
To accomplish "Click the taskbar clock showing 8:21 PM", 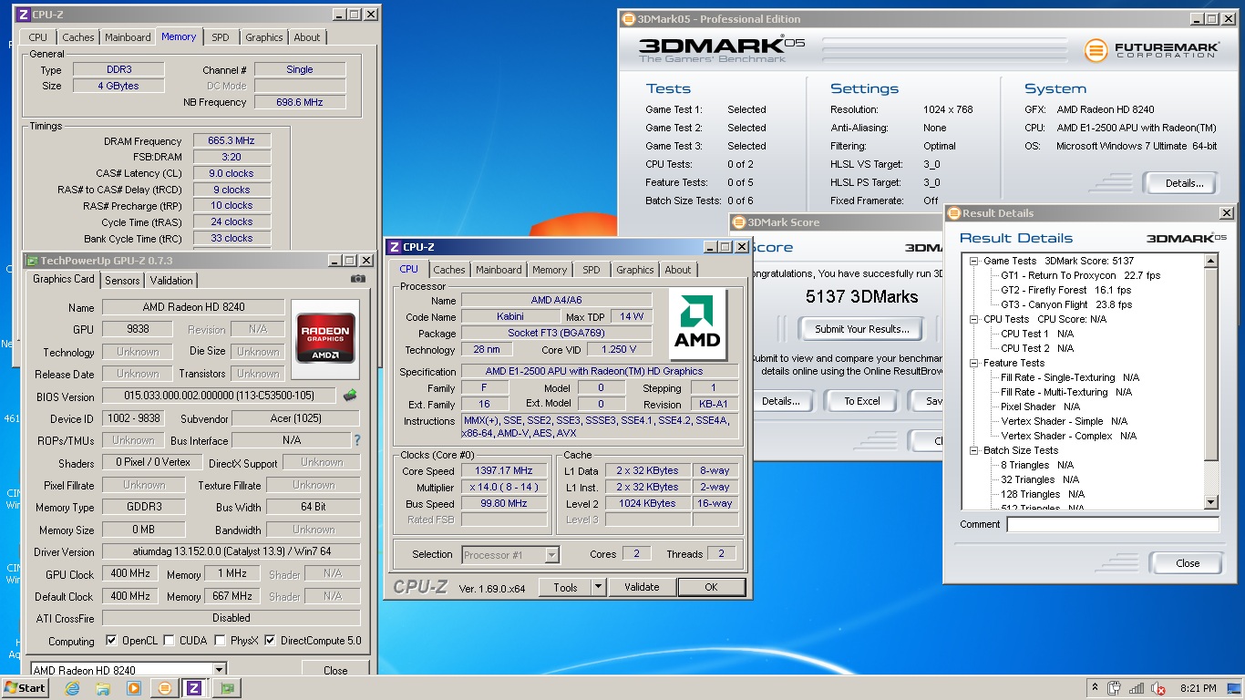I will coord(1198,688).
